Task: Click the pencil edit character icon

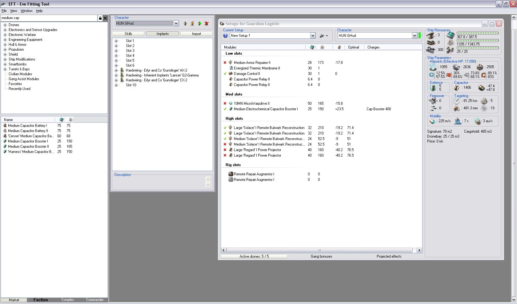Action: pyautogui.click(x=192, y=23)
